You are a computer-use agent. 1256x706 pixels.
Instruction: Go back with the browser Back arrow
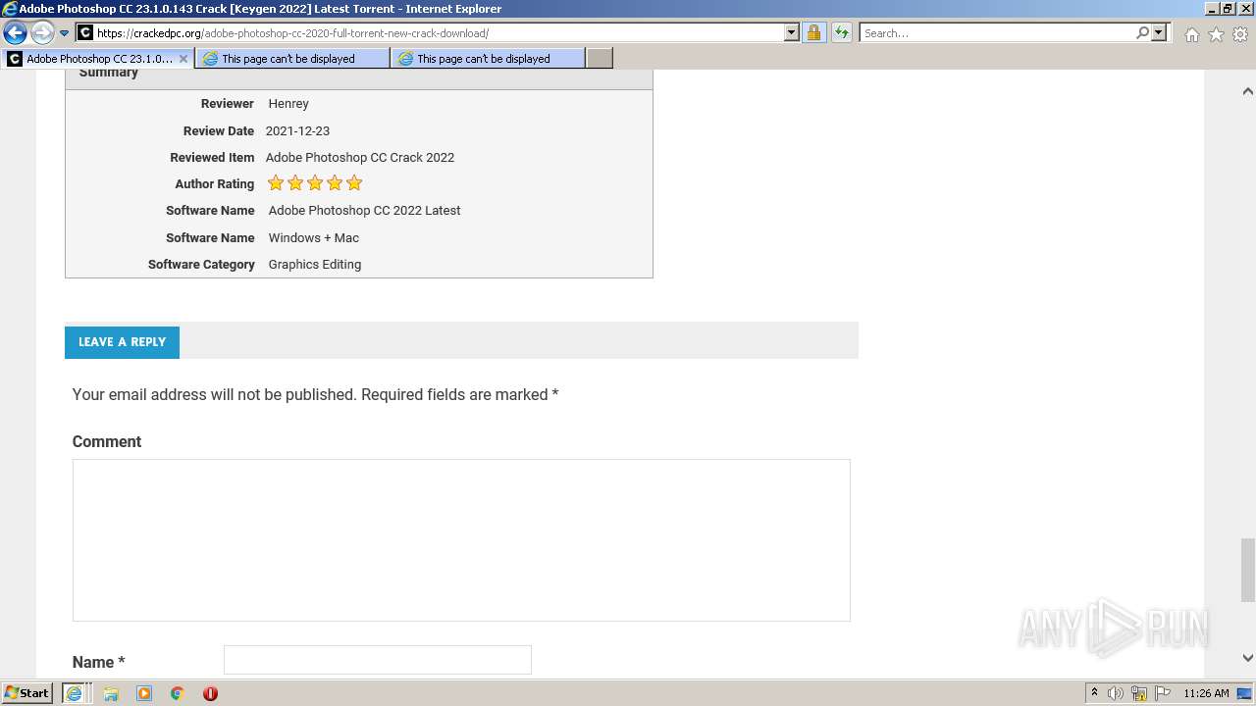[15, 32]
